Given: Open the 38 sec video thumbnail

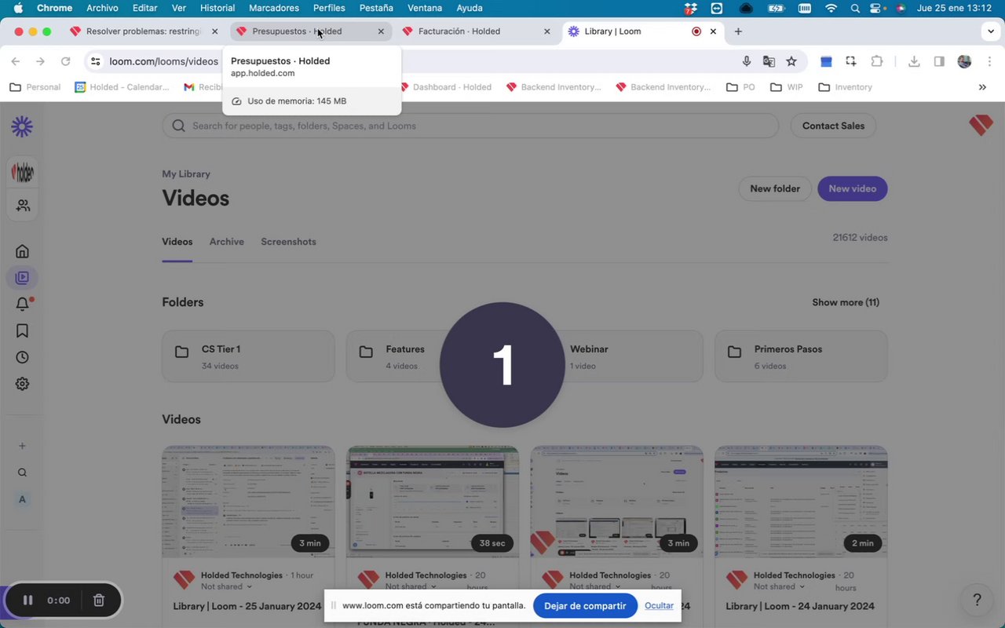Looking at the screenshot, I should coord(433,502).
